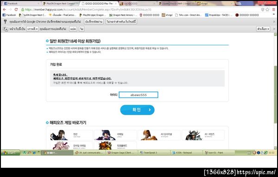Click the key icon in the password bar
The width and height of the screenshot is (278, 177).
(x=5, y=22)
